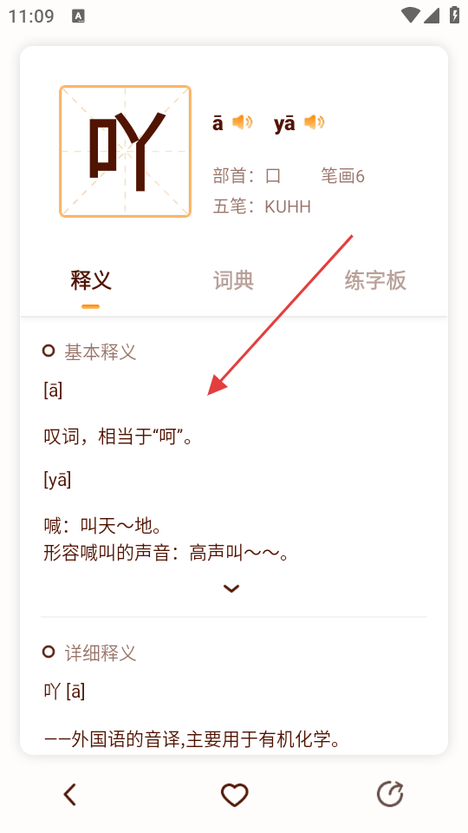Play the ā pronunciation speaker icon
468x833 pixels.
pyautogui.click(x=242, y=122)
